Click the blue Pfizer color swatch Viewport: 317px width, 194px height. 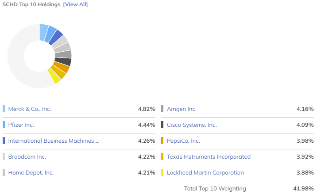pos(4,125)
